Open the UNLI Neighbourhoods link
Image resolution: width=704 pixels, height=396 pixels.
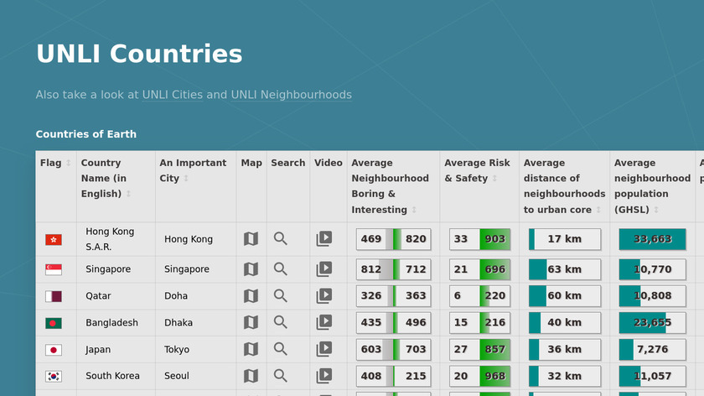[x=291, y=95]
